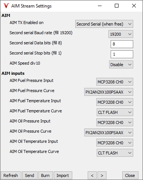Screen dimensions: 143x180
Task: Click the Burn button
Action: (x=46, y=175)
